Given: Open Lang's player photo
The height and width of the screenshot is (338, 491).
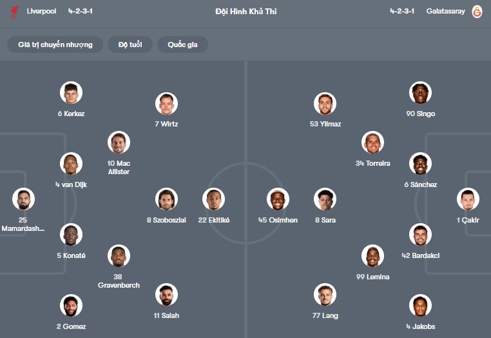Looking at the screenshot, I should tap(325, 295).
